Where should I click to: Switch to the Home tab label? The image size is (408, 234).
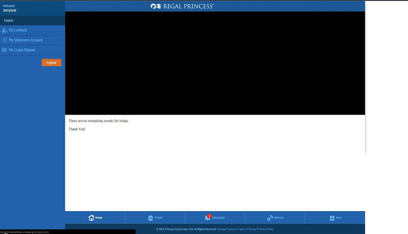click(x=98, y=218)
